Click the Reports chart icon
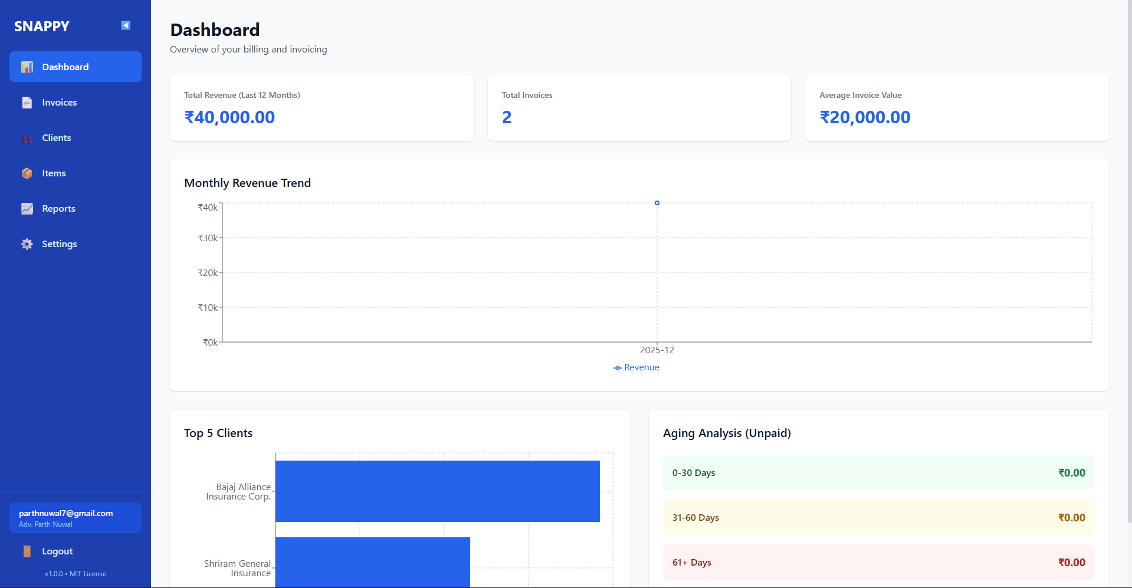Image resolution: width=1132 pixels, height=588 pixels. tap(27, 209)
